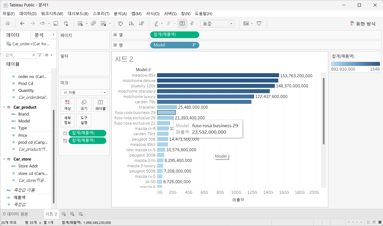Click the Swap rows and columns icon
Viewport: 383px width, 226px height.
pos(121,23)
